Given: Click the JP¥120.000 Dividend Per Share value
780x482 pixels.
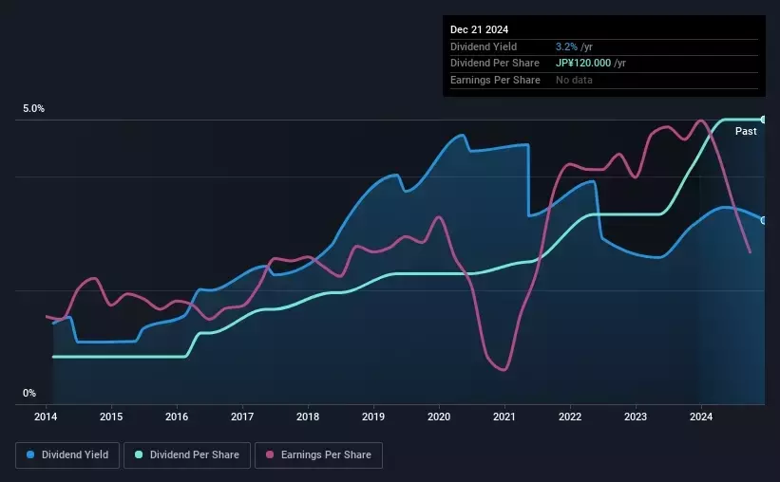Looking at the screenshot, I should pos(583,64).
